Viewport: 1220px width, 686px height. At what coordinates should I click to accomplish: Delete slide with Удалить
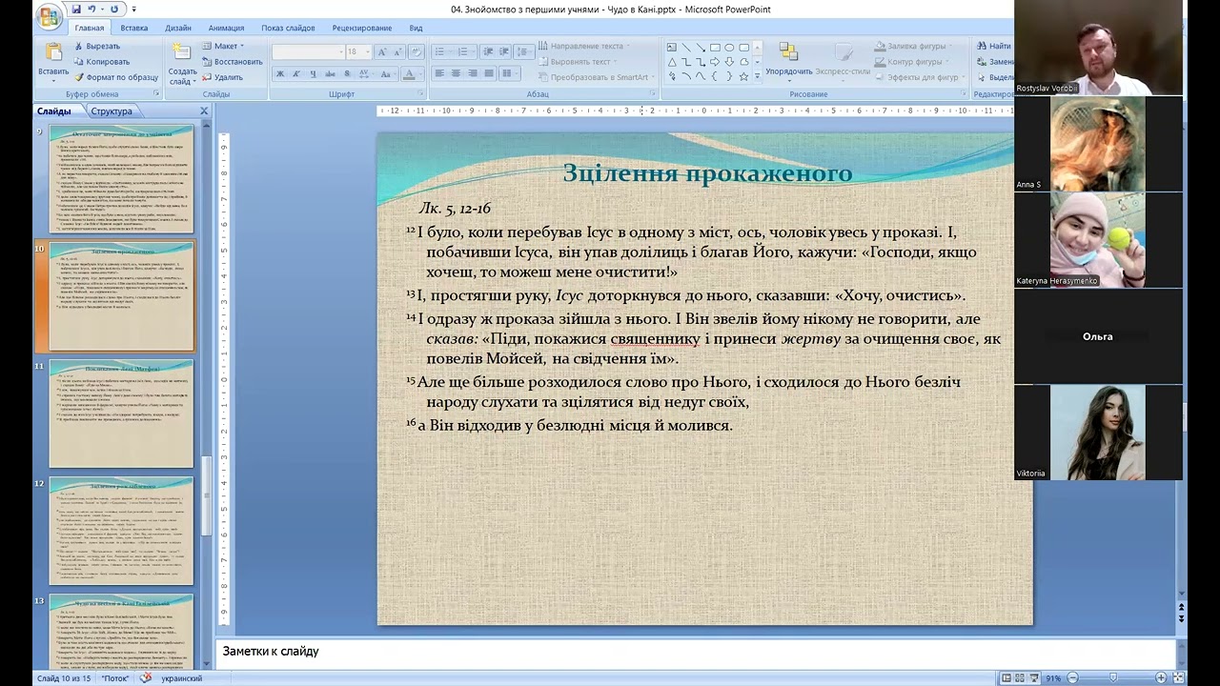click(x=222, y=77)
